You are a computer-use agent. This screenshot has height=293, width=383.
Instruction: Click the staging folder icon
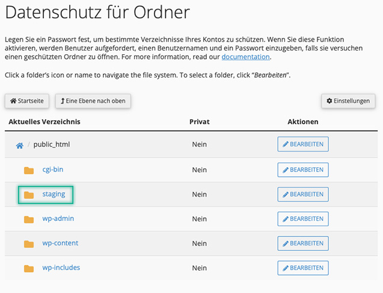point(29,195)
